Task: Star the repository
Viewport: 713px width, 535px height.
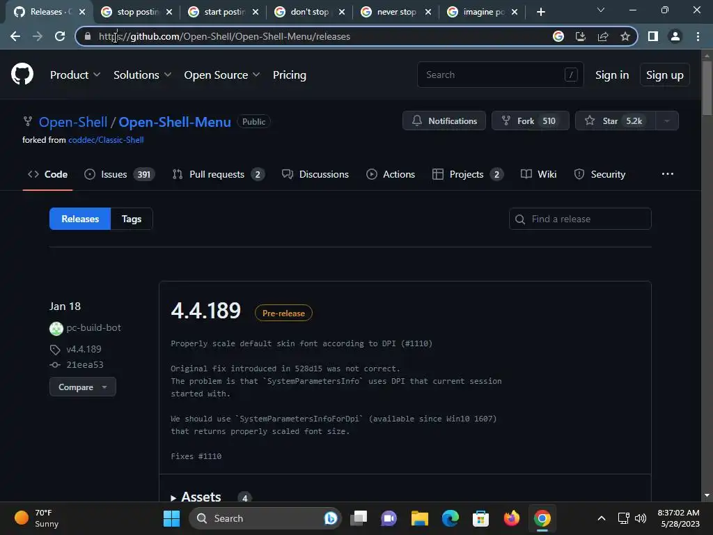Action: click(616, 121)
